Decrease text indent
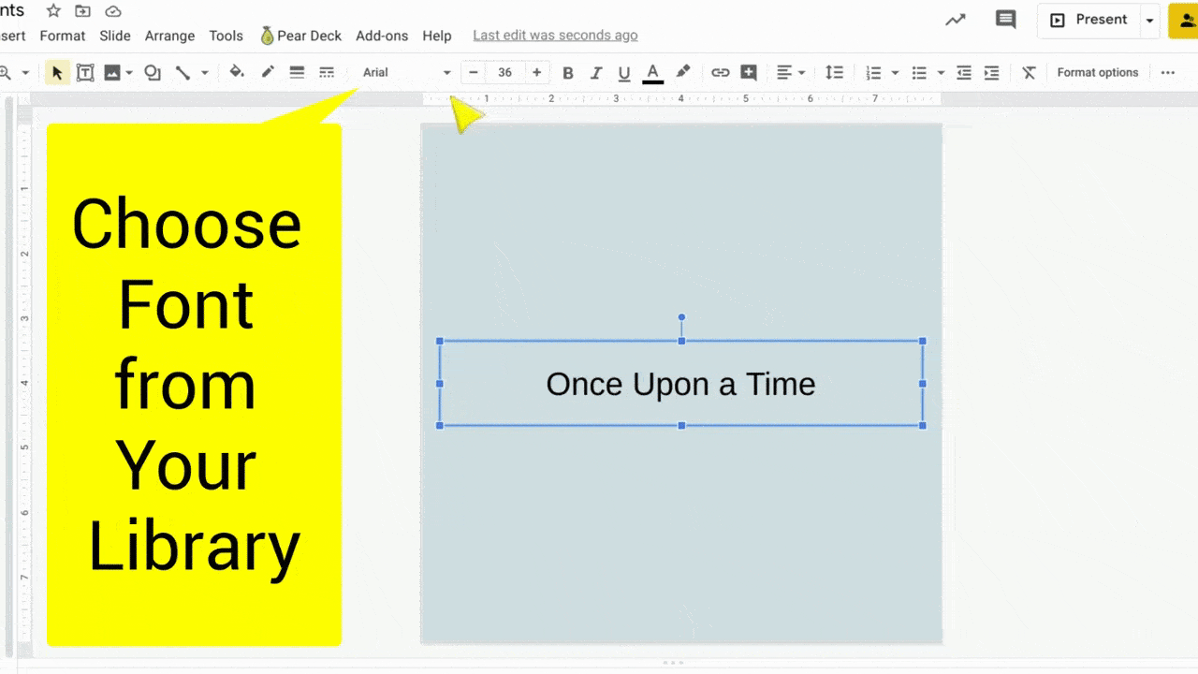Viewport: 1198px width, 674px height. [963, 72]
